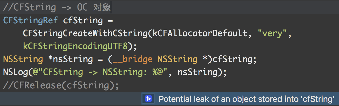Click the NSString inside the bridge cast

tap(177, 59)
